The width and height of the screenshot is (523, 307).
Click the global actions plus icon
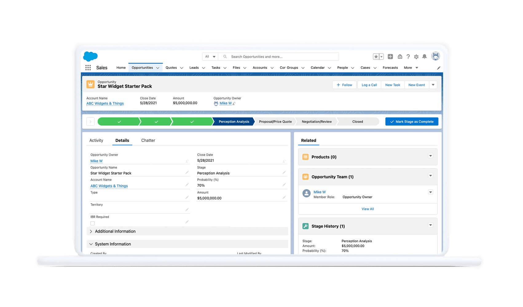390,56
